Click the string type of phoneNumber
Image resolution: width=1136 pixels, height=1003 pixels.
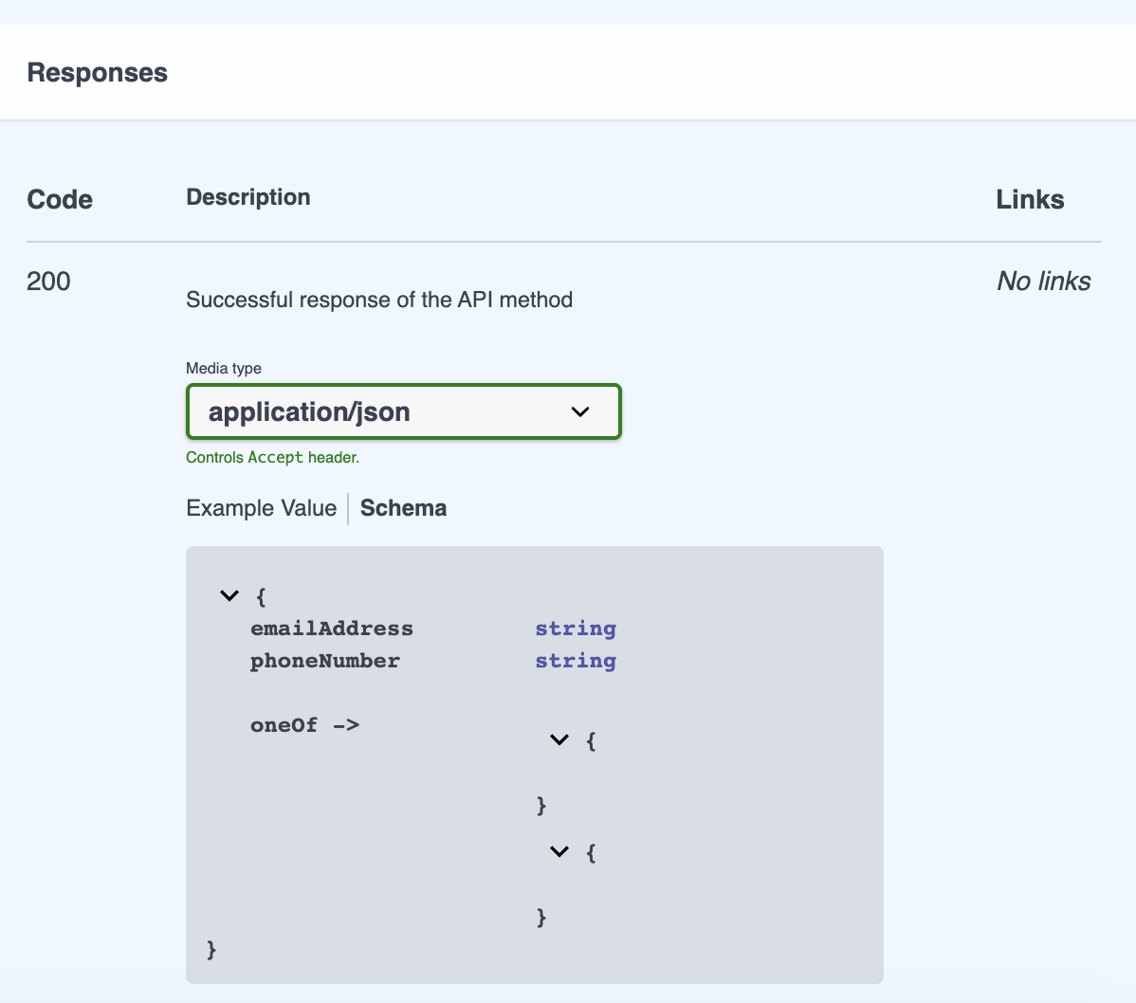point(576,661)
